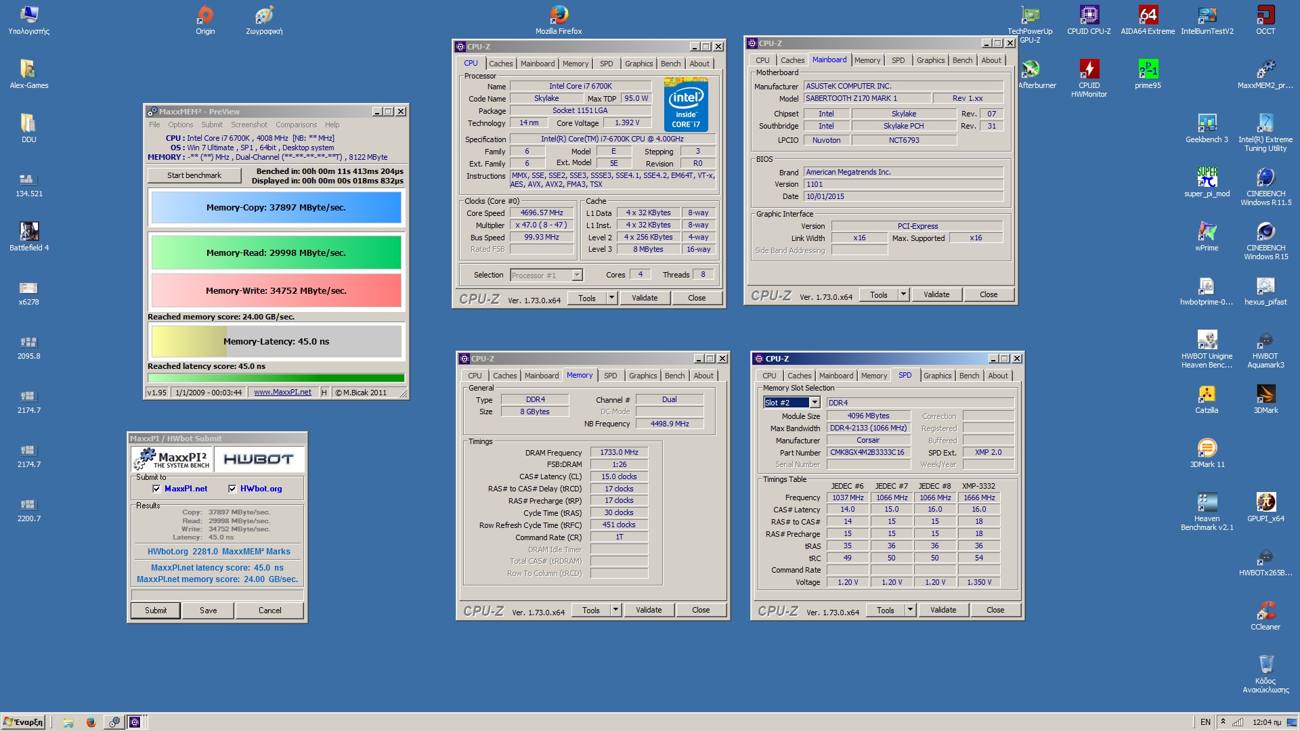Viewport: 1300px width, 731px height.
Task: Toggle HWbot.org submit checkbox
Action: 232,489
